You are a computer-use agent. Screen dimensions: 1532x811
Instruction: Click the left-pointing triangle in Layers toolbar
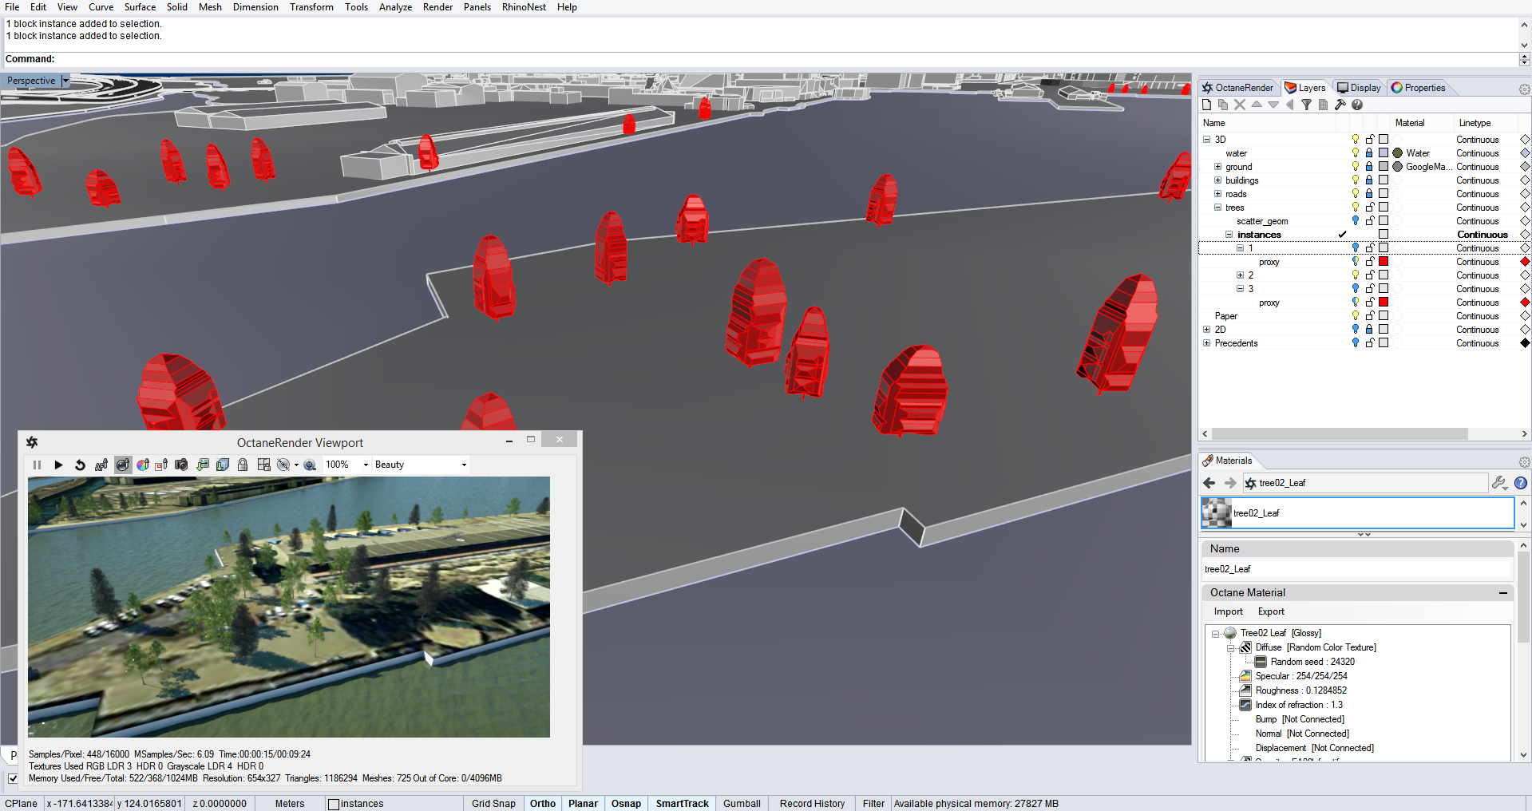tap(1289, 105)
